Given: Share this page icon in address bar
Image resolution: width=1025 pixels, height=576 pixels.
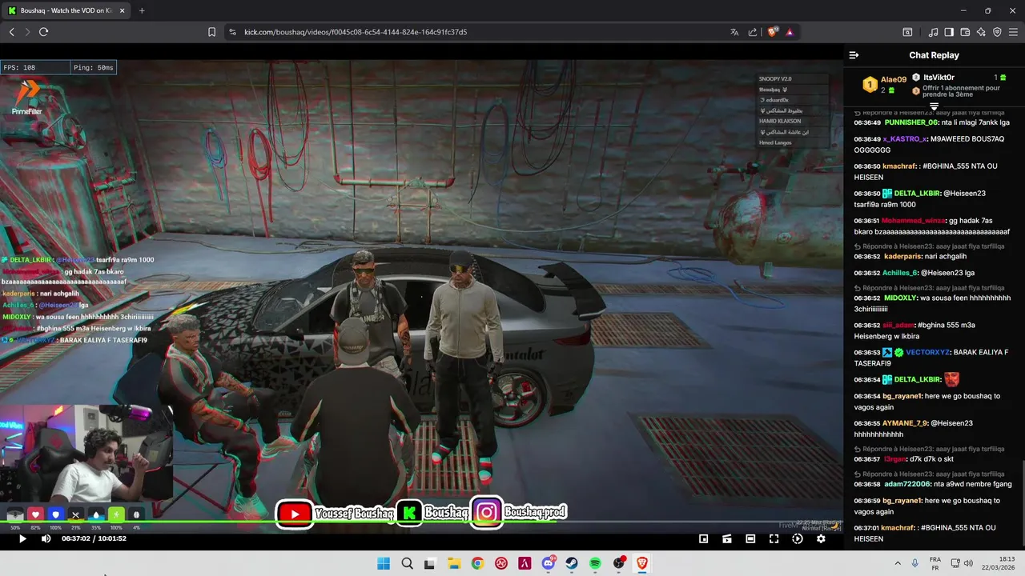Looking at the screenshot, I should (x=753, y=32).
